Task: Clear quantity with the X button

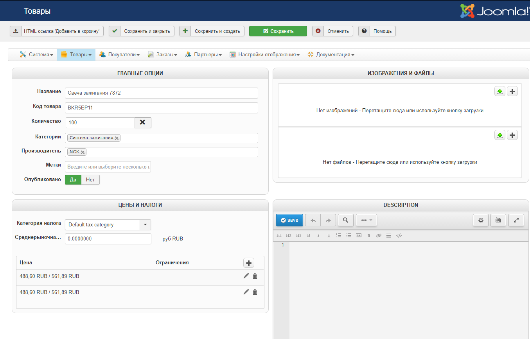Action: (143, 122)
